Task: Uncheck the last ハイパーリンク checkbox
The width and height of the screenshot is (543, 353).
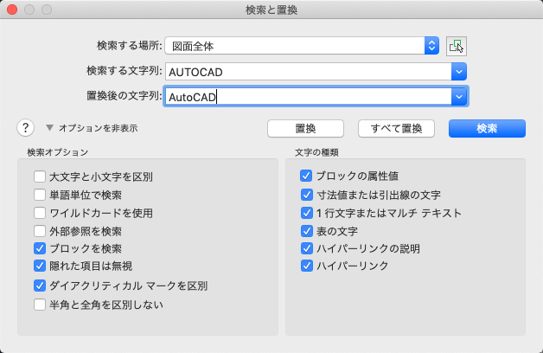Action: pyautogui.click(x=307, y=266)
